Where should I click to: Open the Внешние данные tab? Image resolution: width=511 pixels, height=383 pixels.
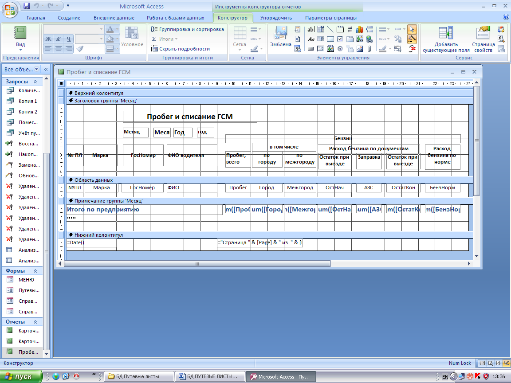click(114, 18)
